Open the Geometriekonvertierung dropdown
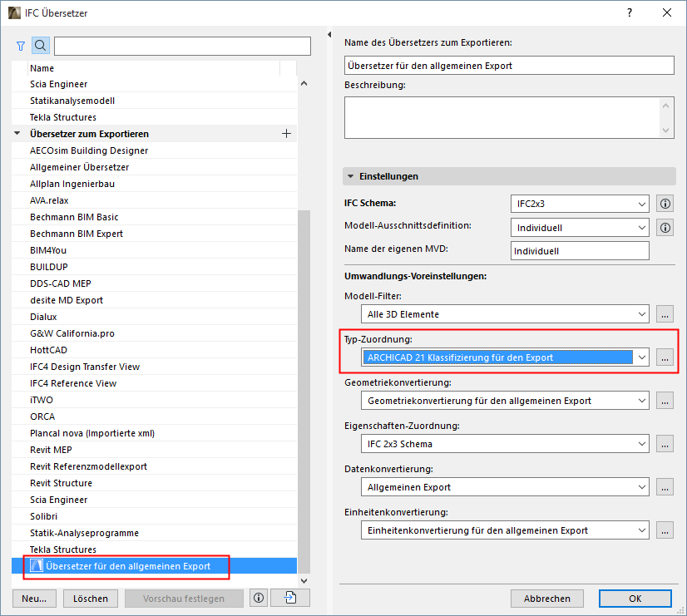687x616 pixels. pyautogui.click(x=505, y=401)
